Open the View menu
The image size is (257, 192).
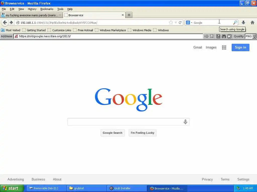(21, 9)
